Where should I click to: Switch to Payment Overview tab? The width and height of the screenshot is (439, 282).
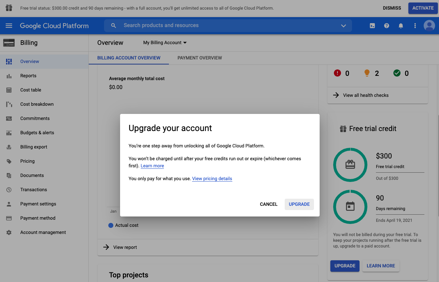tap(200, 58)
